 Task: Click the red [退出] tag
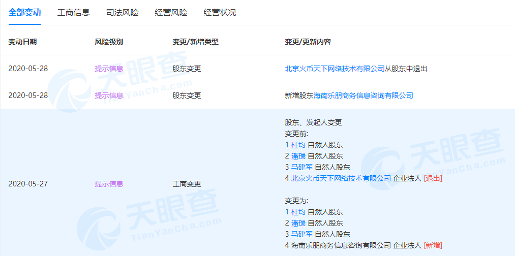pos(433,179)
